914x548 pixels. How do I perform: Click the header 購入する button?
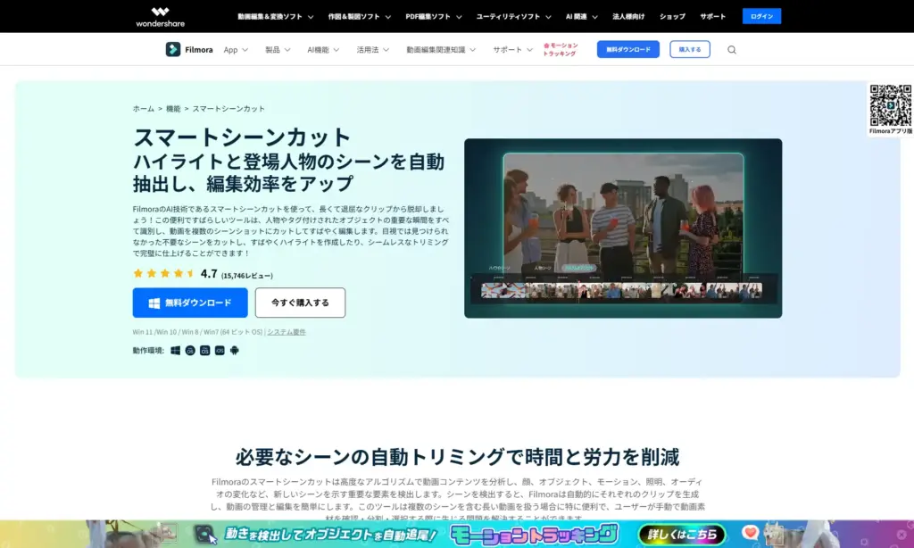click(x=690, y=50)
